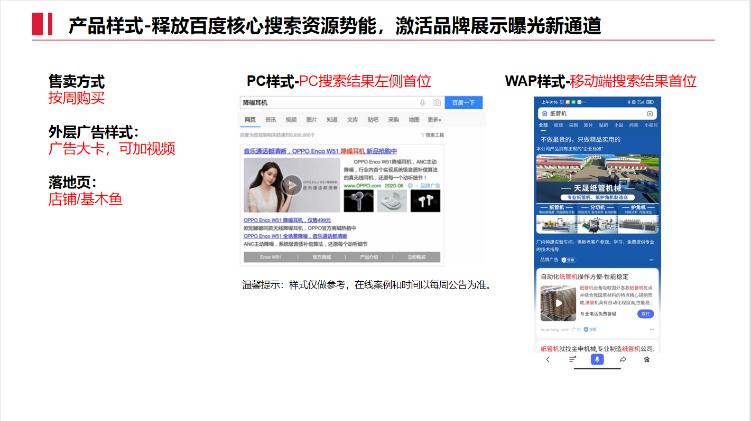Tap the Baidu paw logo in mobile search box

tap(545, 113)
